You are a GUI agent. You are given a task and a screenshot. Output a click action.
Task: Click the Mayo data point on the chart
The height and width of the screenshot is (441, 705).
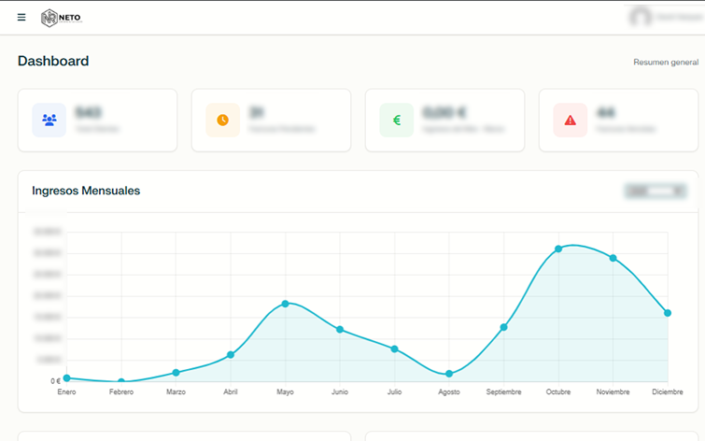click(285, 304)
